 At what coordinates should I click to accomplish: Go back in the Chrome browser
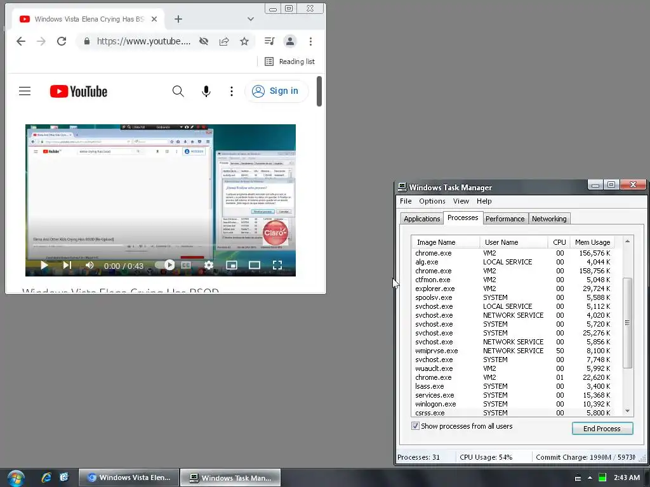[21, 41]
